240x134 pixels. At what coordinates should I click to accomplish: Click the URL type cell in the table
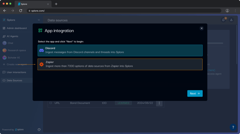[57, 103]
